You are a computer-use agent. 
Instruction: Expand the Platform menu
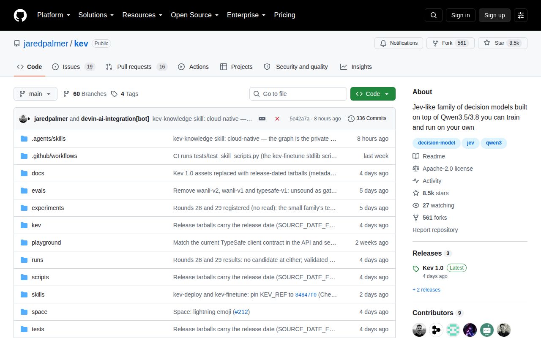pos(54,15)
